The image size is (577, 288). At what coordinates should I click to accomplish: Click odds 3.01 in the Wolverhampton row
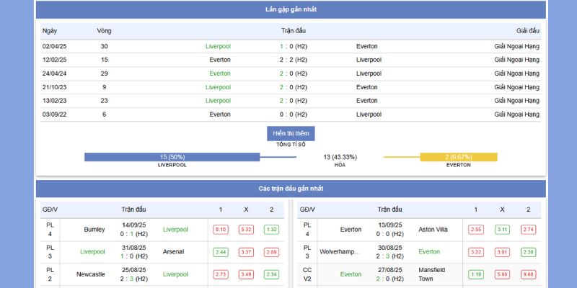click(502, 253)
